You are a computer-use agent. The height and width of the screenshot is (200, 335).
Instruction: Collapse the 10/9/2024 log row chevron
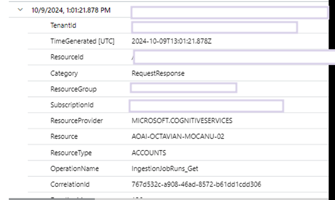pyautogui.click(x=20, y=10)
